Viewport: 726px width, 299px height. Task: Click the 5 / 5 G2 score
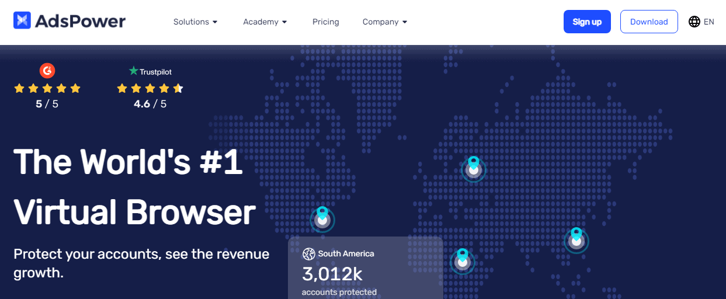(x=47, y=104)
